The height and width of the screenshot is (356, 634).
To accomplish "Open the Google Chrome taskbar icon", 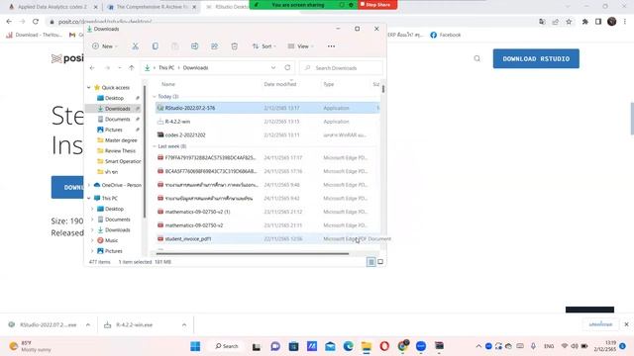I will pos(403,345).
